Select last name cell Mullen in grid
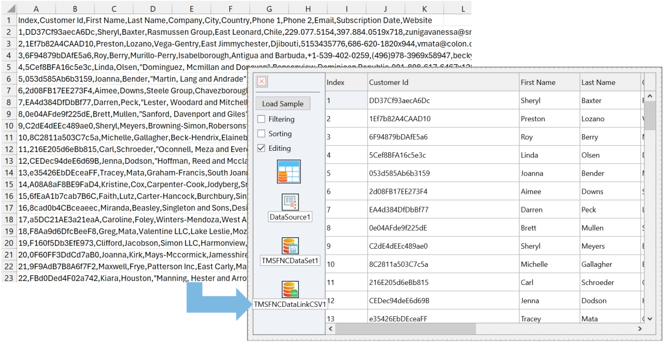This screenshot has height=342, width=664. tap(611, 228)
